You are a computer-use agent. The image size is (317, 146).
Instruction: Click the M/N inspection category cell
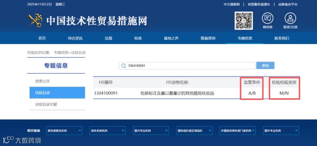click(284, 93)
